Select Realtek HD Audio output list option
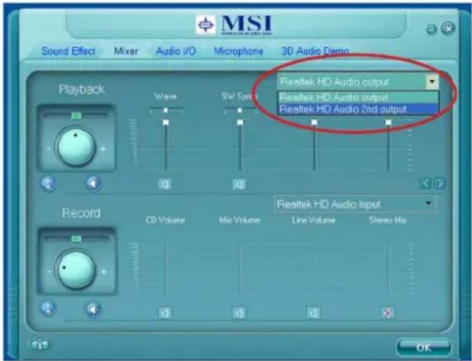 coord(357,98)
